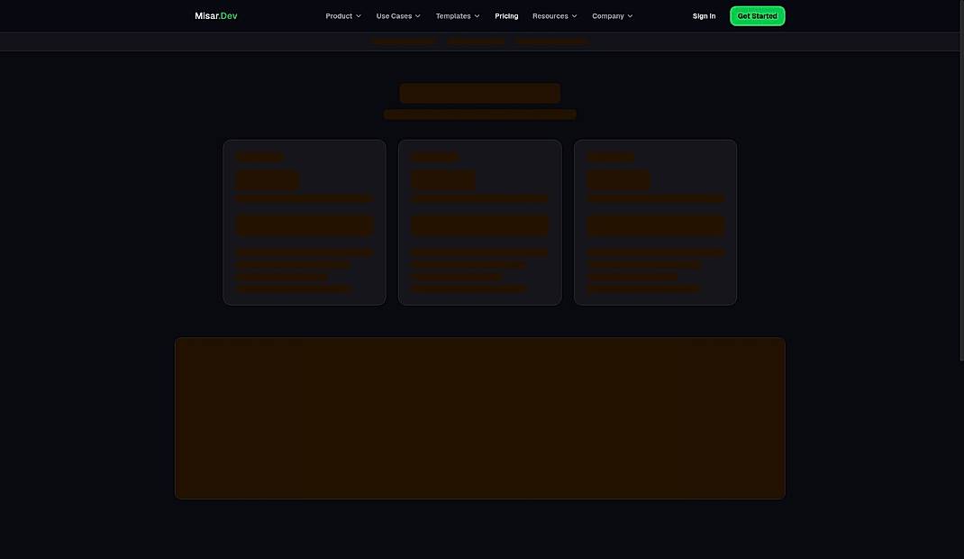The image size is (964, 559).
Task: Open the Product dropdown menu
Action: click(343, 16)
